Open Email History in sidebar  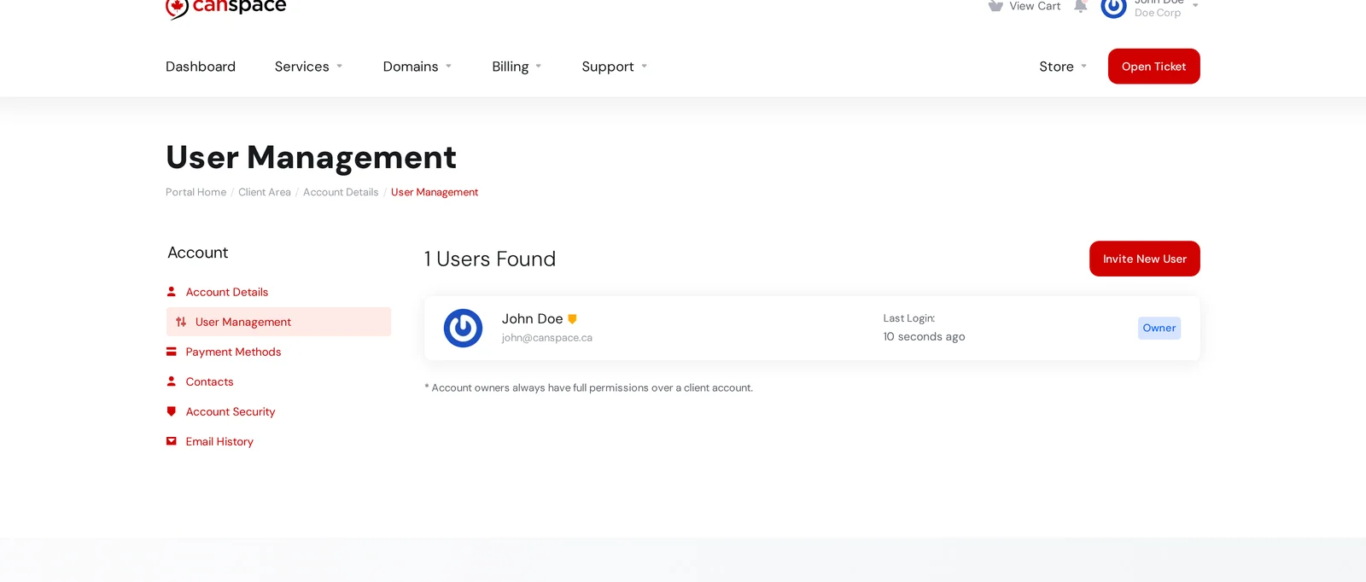pyautogui.click(x=219, y=441)
